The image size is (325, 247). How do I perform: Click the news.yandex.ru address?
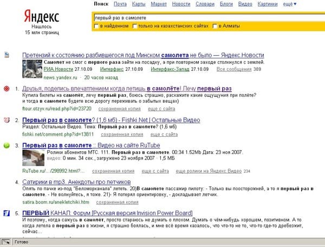pos(60,78)
